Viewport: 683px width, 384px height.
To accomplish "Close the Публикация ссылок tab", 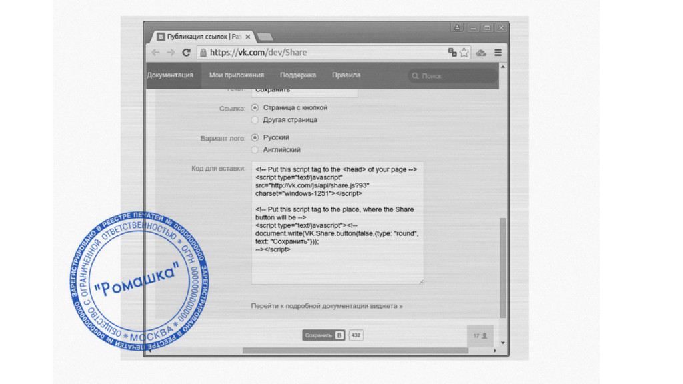I will pos(248,37).
